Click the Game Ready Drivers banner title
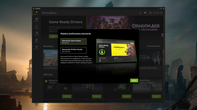 click(x=66, y=22)
